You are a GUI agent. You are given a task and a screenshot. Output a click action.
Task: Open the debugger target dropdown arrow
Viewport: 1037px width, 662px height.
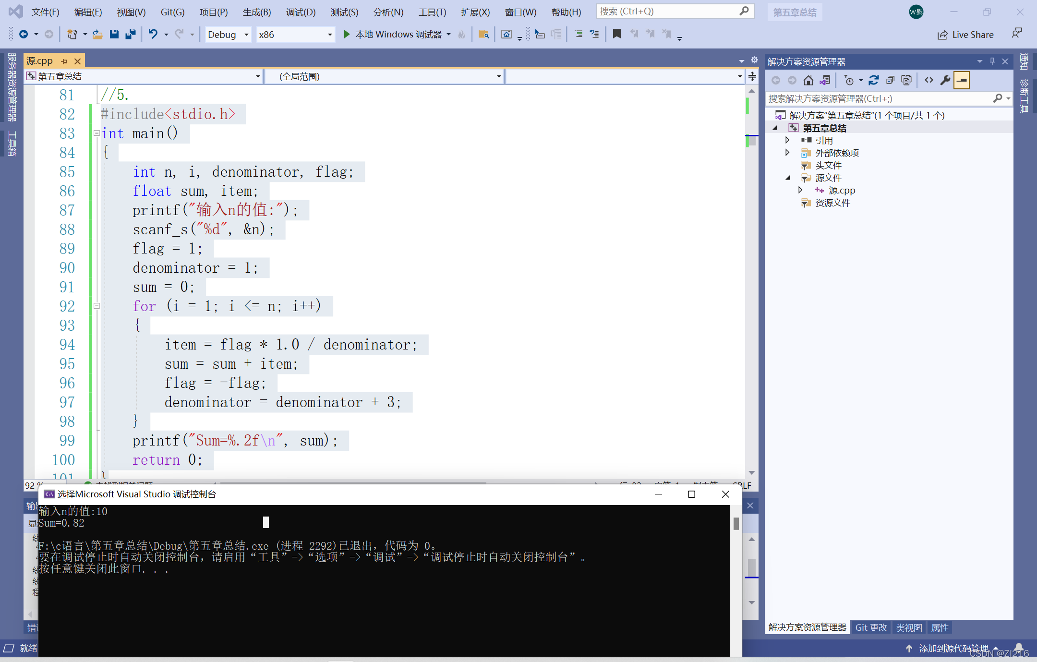coord(448,35)
